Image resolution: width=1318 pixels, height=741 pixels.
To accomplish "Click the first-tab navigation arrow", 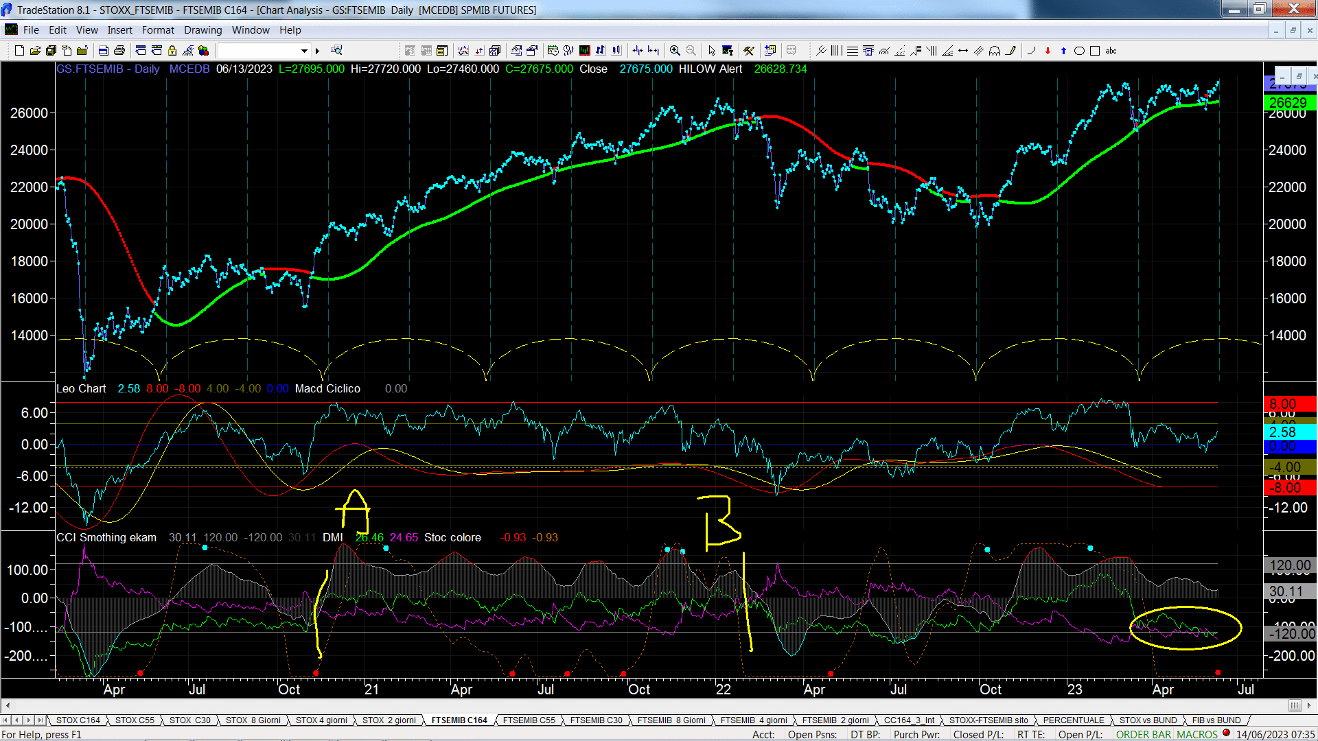I will click(5, 720).
